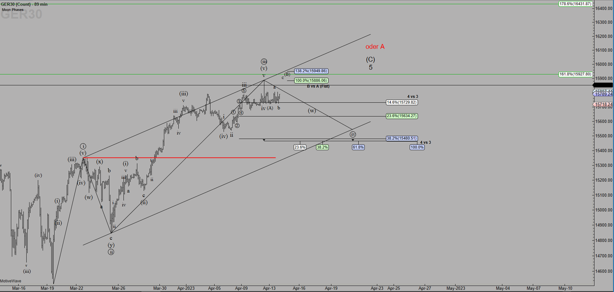Select the Moon Phases study label
Screen dimensions: 614x292
point(12,10)
